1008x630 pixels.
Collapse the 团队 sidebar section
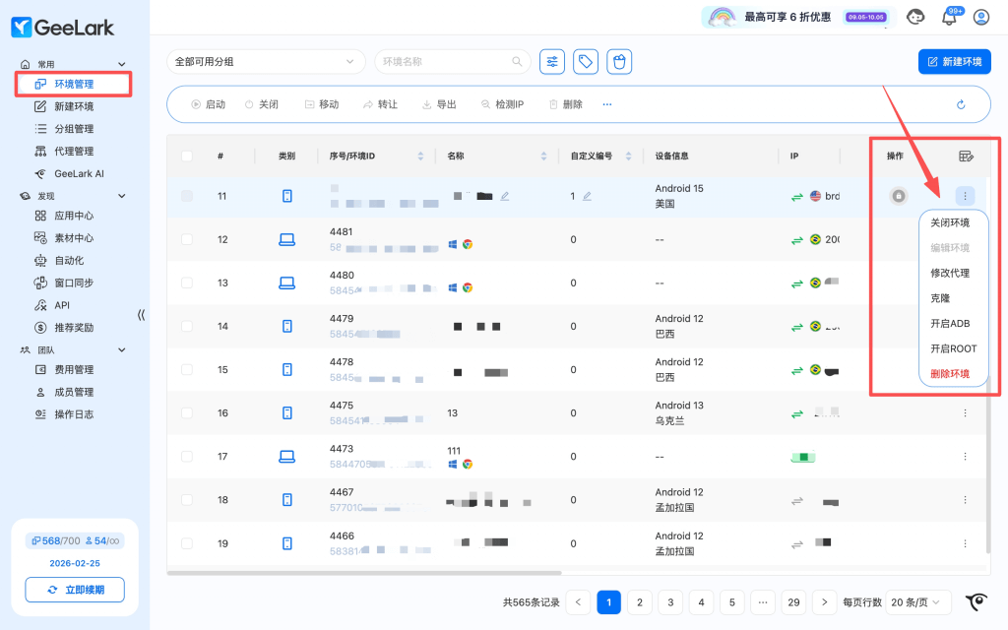pyautogui.click(x=122, y=349)
